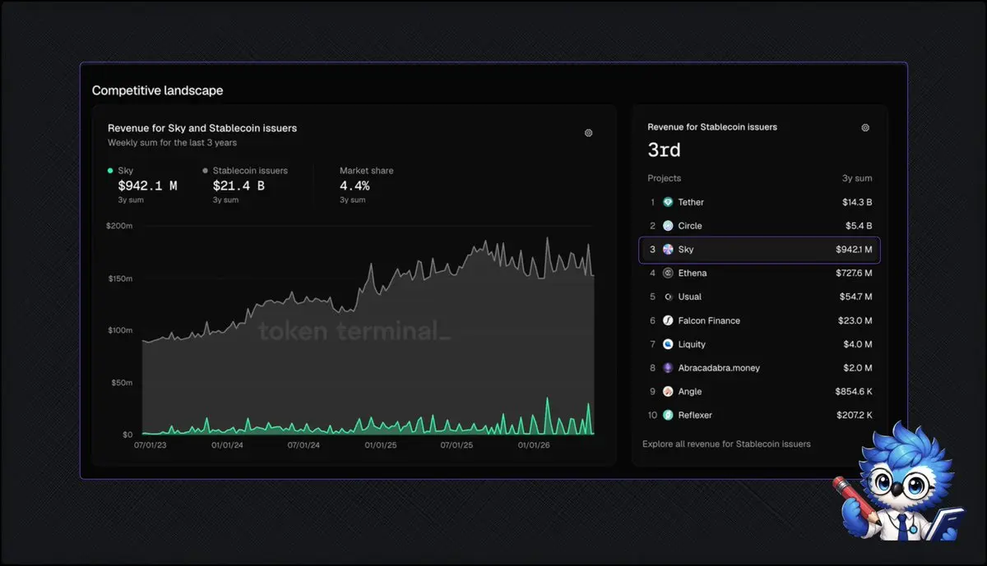987x566 pixels.
Task: Click the $727.6 M value for Ethena
Action: coord(854,273)
